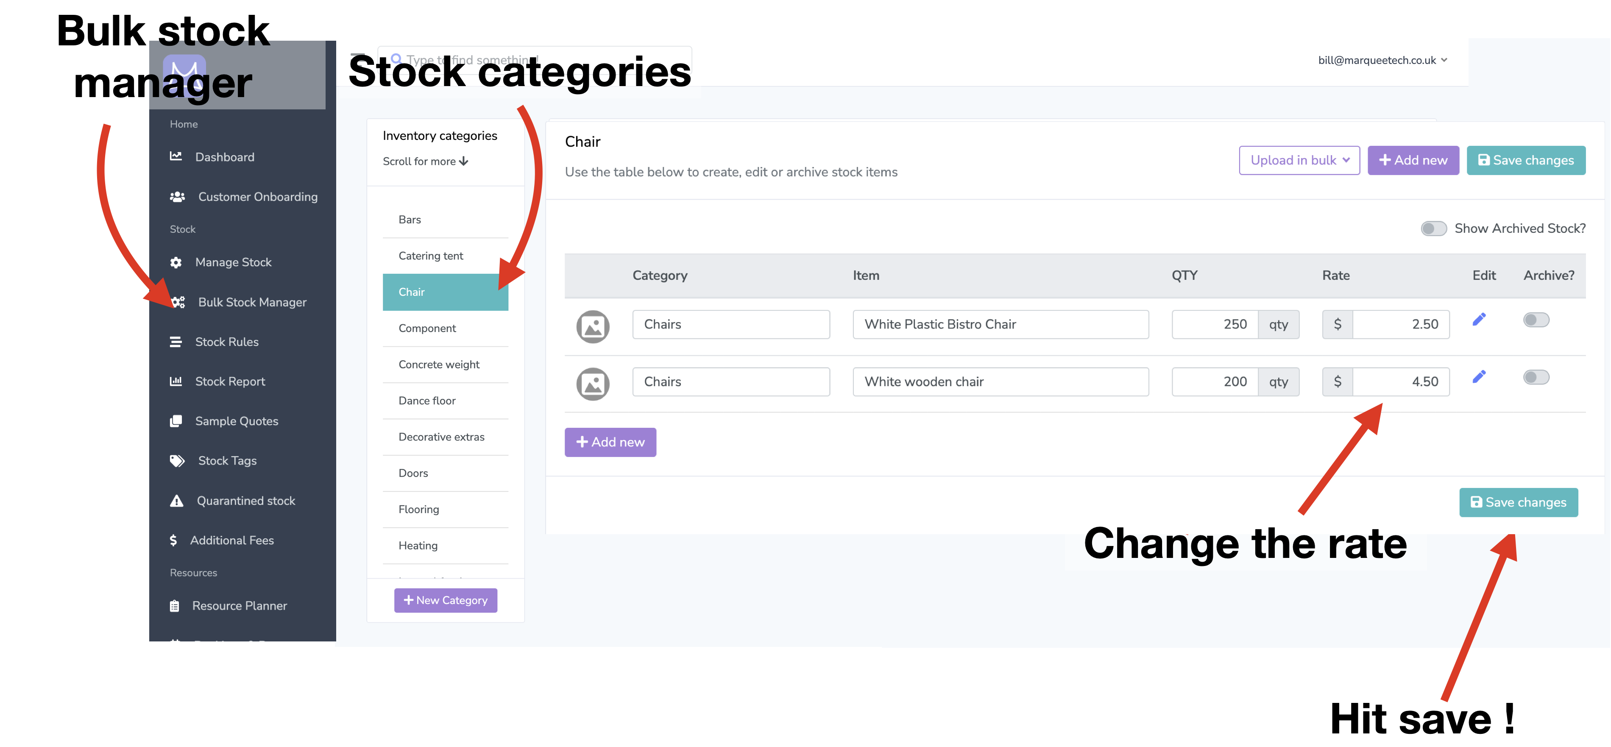This screenshot has width=1611, height=747.
Task: Click the Dashboard chart icon in sidebar
Action: point(176,156)
